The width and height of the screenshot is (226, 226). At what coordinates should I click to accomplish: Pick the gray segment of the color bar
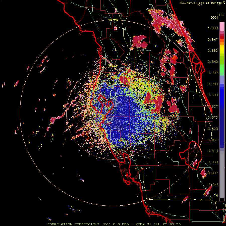[222, 175]
